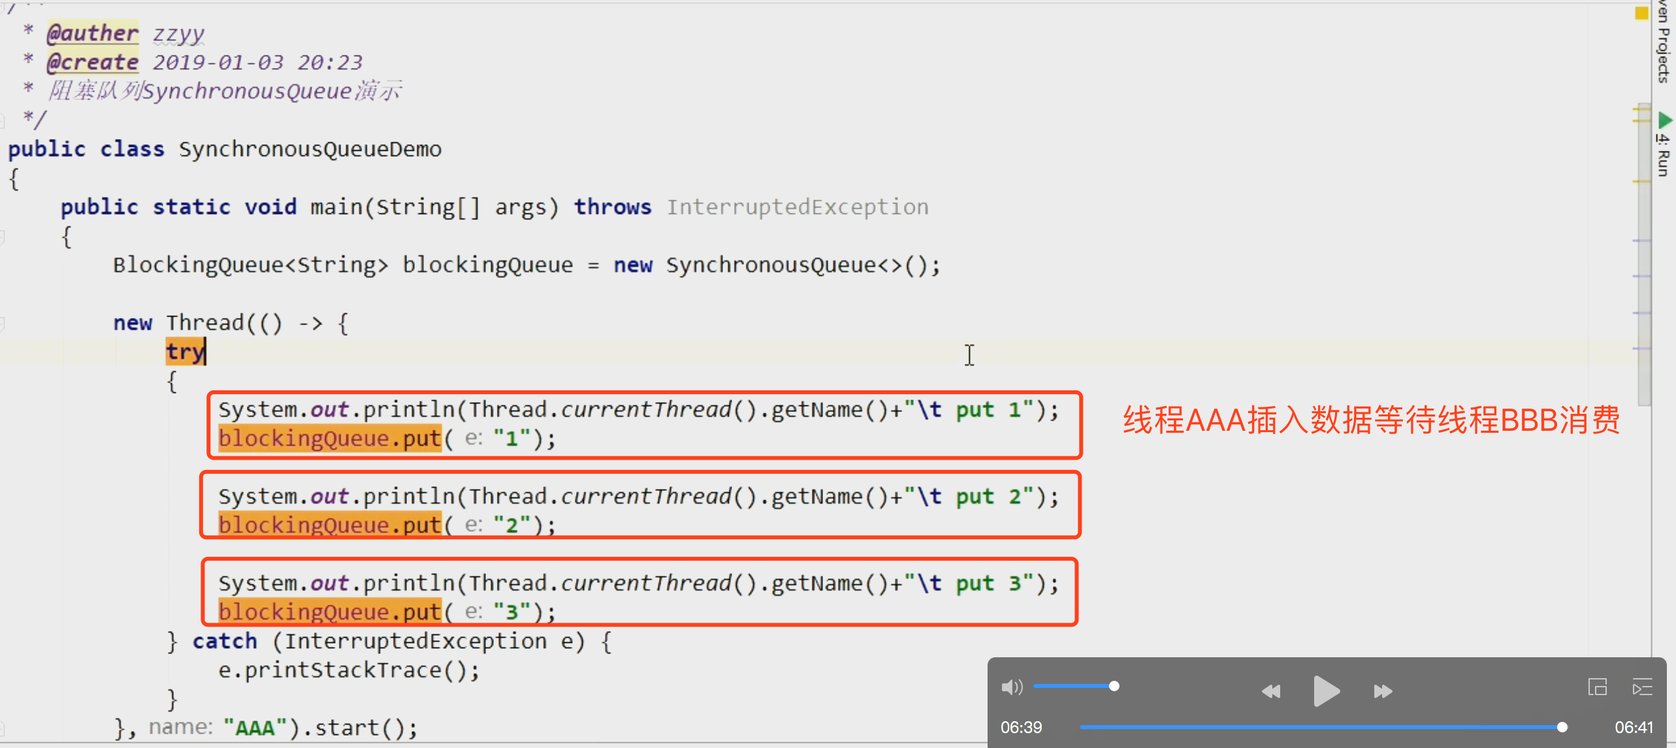Click the video progress bar handle
Viewport: 1676px width, 748px height.
point(1562,727)
